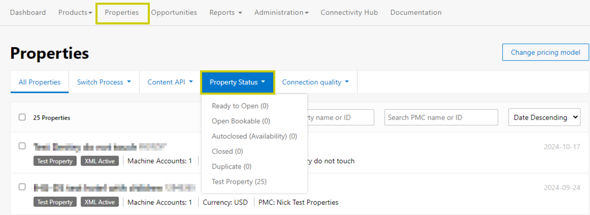The image size is (590, 215).
Task: Expand the Reports menu
Action: [225, 12]
